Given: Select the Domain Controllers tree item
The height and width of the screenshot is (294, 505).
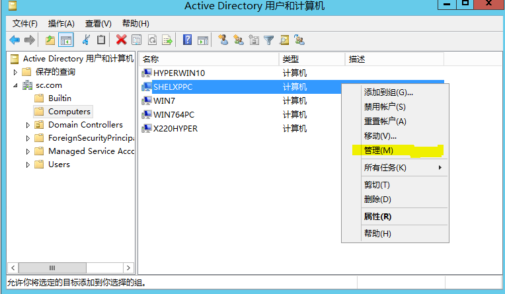Looking at the screenshot, I should pos(85,125).
